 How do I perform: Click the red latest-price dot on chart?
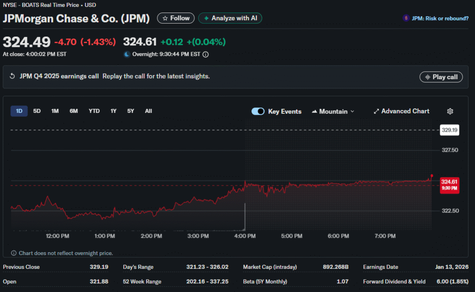pyautogui.click(x=432, y=176)
